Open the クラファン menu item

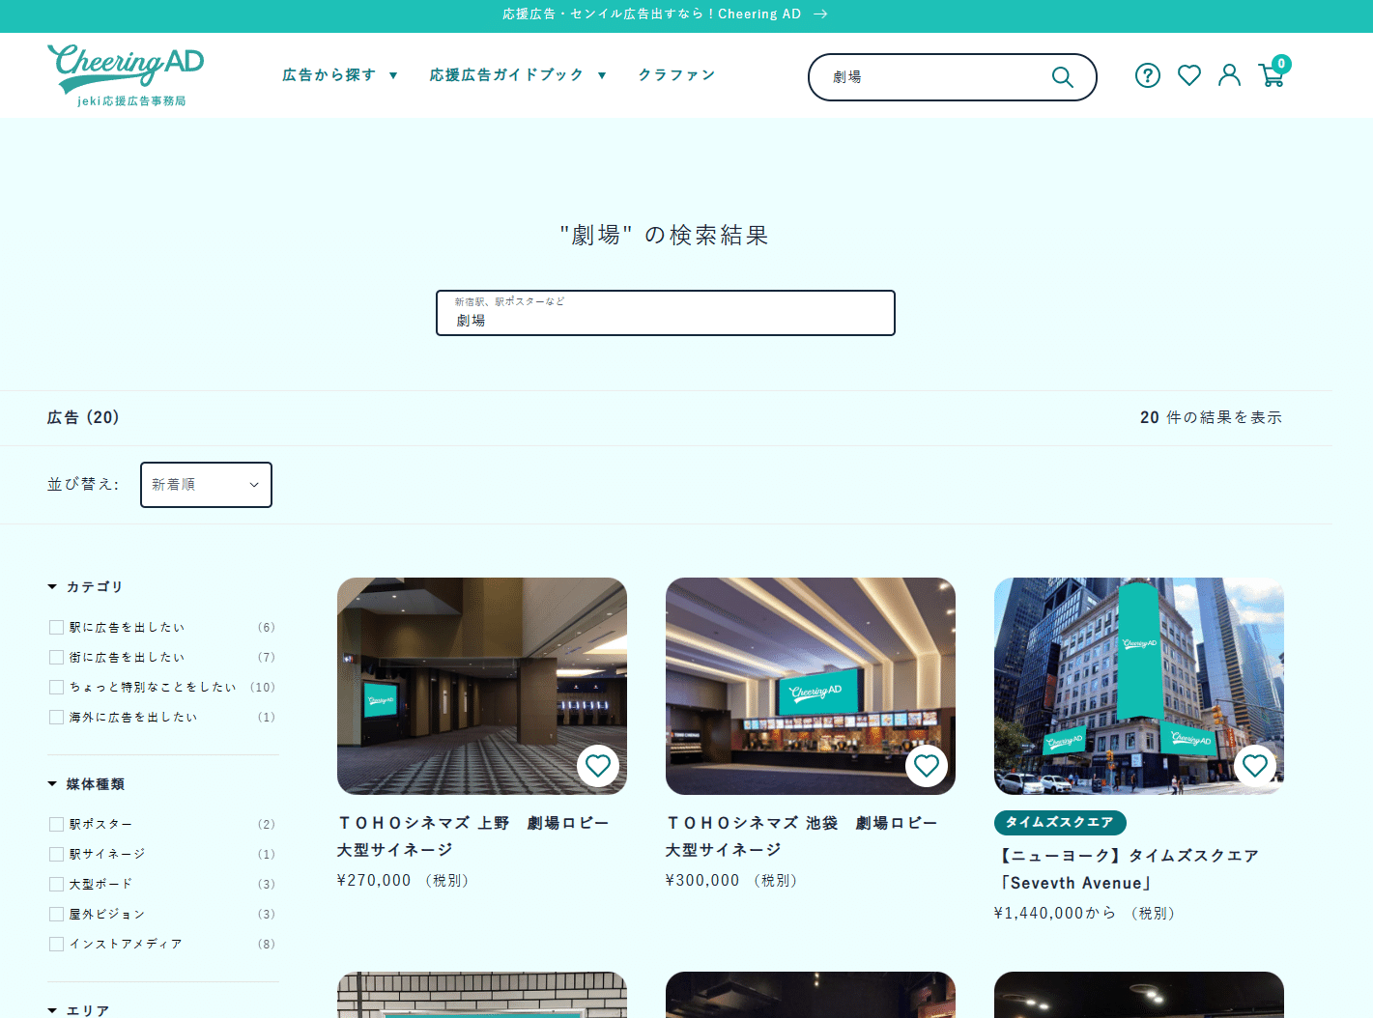(676, 75)
